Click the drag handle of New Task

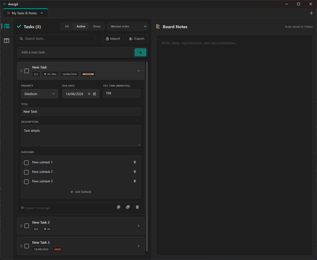pyautogui.click(x=21, y=71)
